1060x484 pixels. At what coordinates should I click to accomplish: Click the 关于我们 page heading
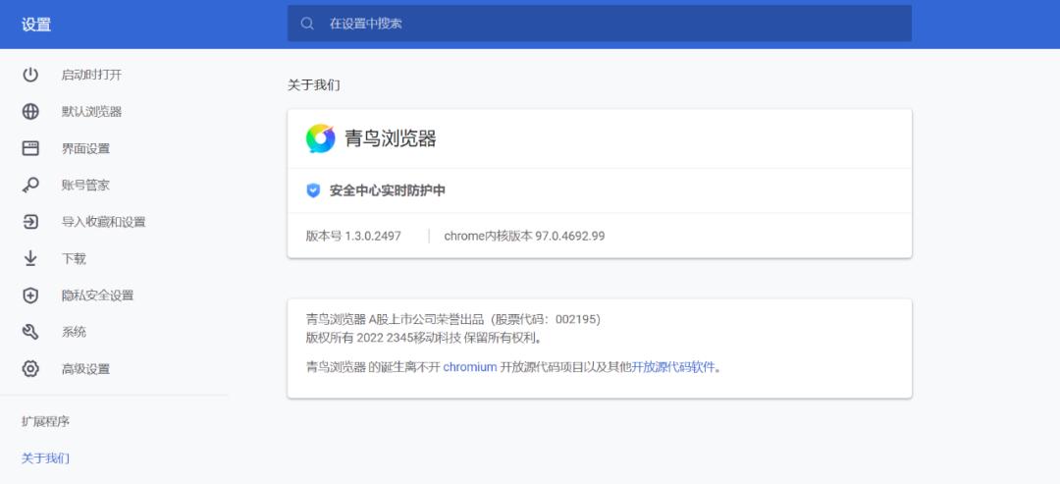click(x=313, y=85)
